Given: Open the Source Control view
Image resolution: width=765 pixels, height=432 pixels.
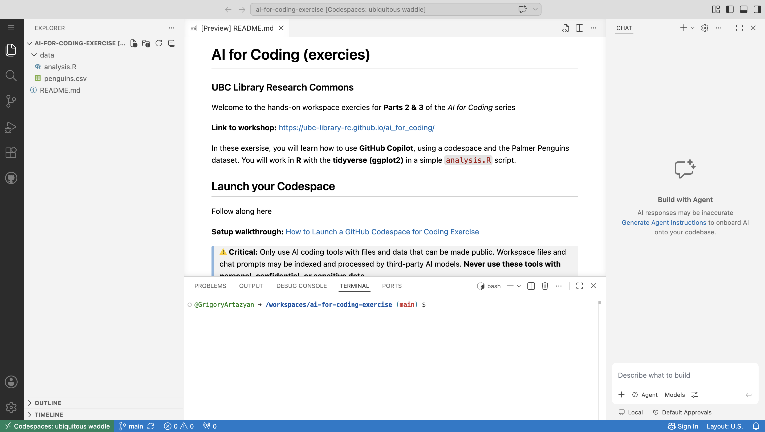Looking at the screenshot, I should (11, 101).
